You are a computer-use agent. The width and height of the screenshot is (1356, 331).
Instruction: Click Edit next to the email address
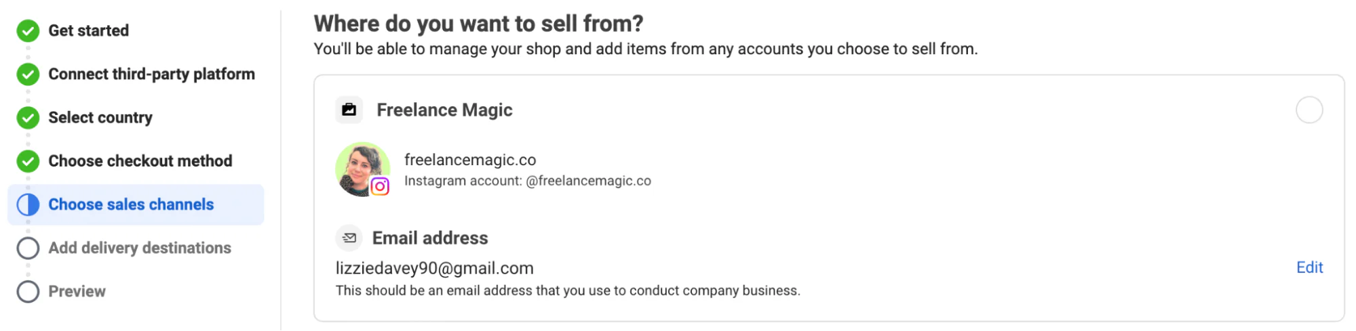click(1309, 267)
